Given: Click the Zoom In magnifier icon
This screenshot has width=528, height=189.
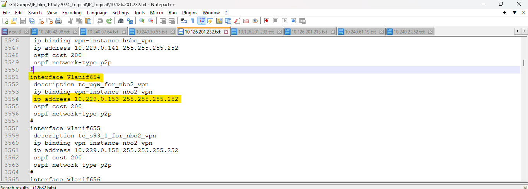Looking at the screenshot, I should 142,21.
